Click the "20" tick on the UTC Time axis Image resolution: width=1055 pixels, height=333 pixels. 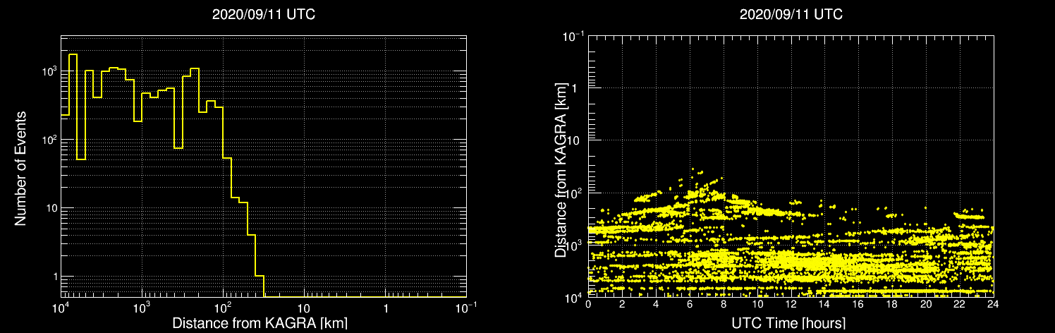pos(926,304)
